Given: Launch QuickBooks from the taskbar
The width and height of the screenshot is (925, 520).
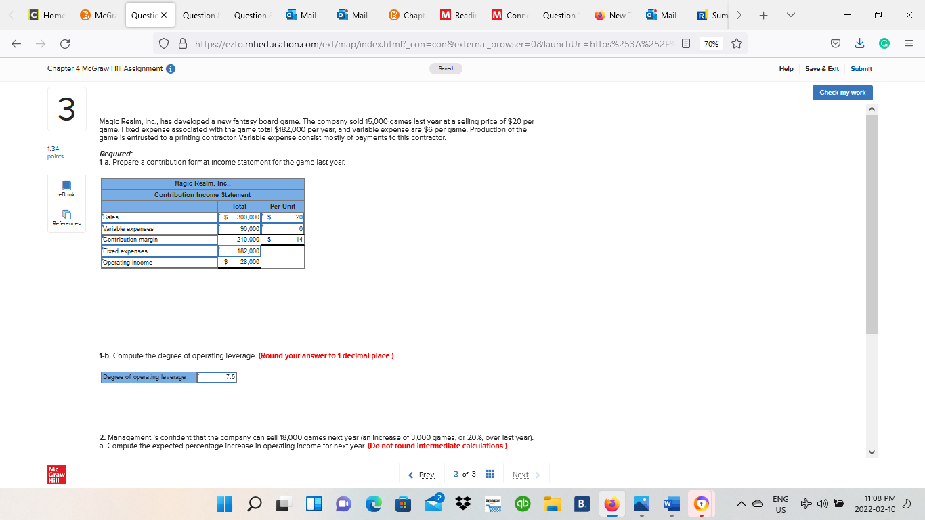Looking at the screenshot, I should (x=522, y=504).
